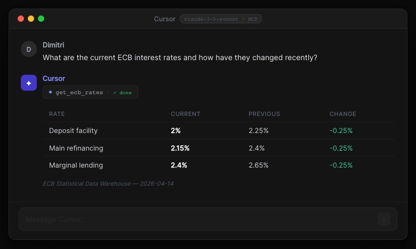
Task: Click the PREVIOUS column header
Action: click(264, 114)
